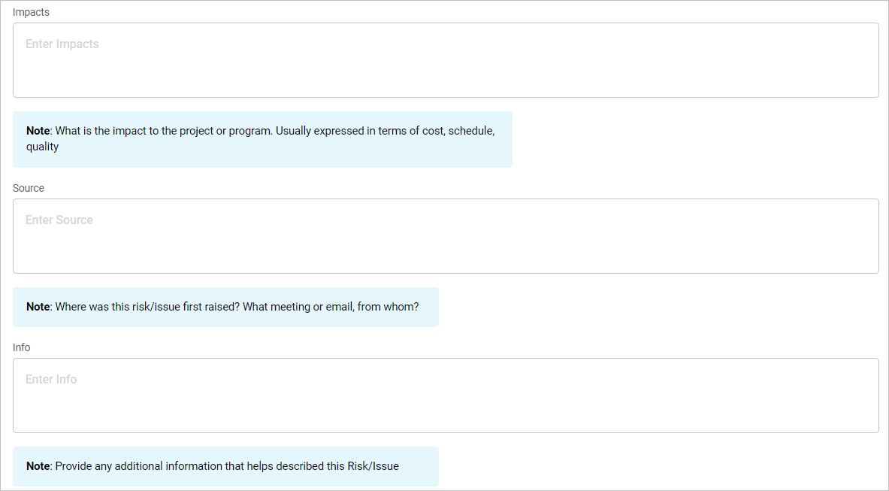Click the "Enter Info" placeholder text
Viewport: 889px width, 491px height.
pos(51,380)
